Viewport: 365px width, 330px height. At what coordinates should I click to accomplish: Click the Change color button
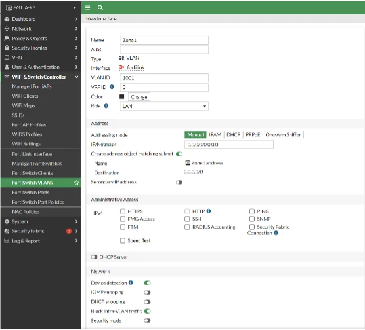[x=139, y=97]
